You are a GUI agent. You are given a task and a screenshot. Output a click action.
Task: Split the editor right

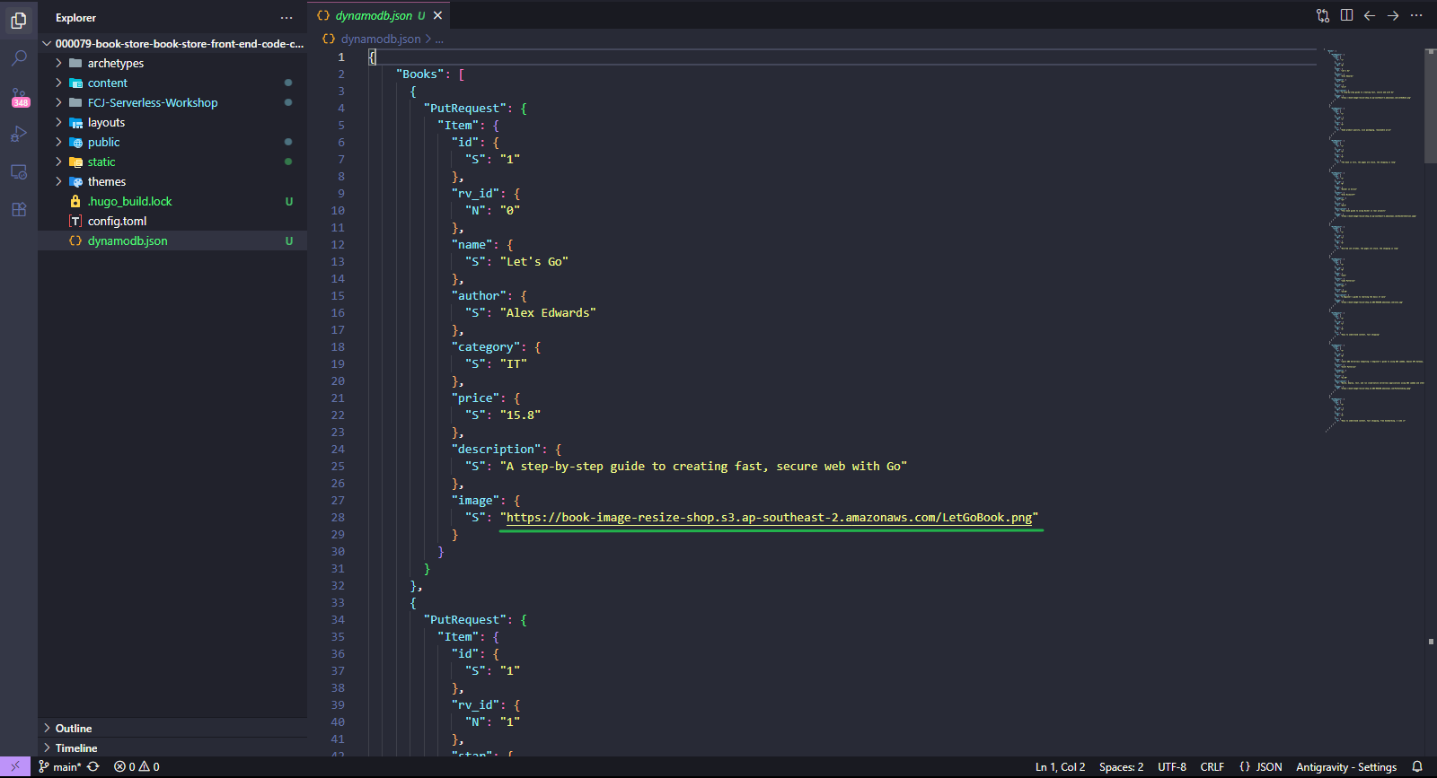click(1346, 15)
